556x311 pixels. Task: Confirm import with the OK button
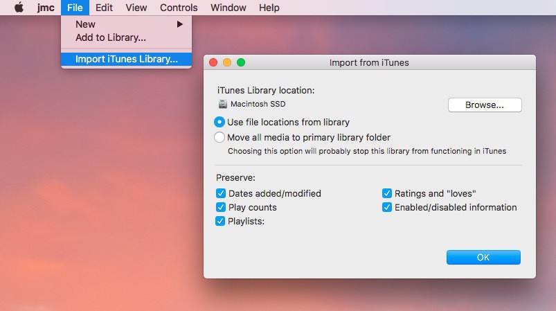(x=483, y=258)
